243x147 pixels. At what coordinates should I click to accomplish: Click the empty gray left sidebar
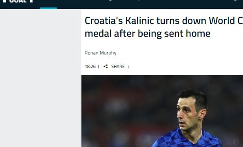click(x=41, y=78)
